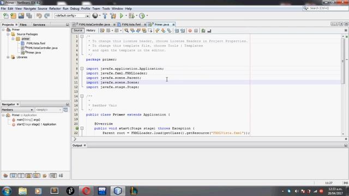Image resolution: width=349 pixels, height=196 pixels.
Task: Toggle Show Non-Public Members in Navigator
Action: click(29, 176)
